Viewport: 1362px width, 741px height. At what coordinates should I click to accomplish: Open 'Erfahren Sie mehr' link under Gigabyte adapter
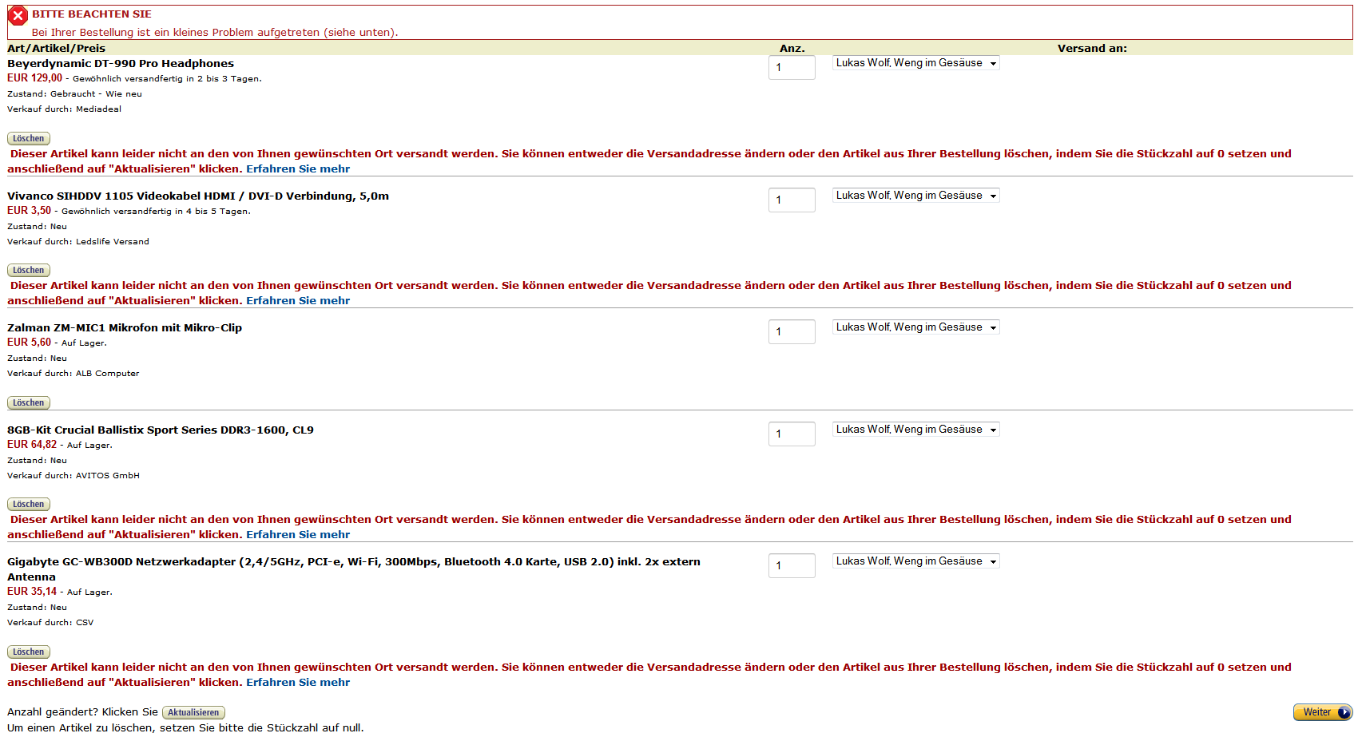tap(298, 683)
